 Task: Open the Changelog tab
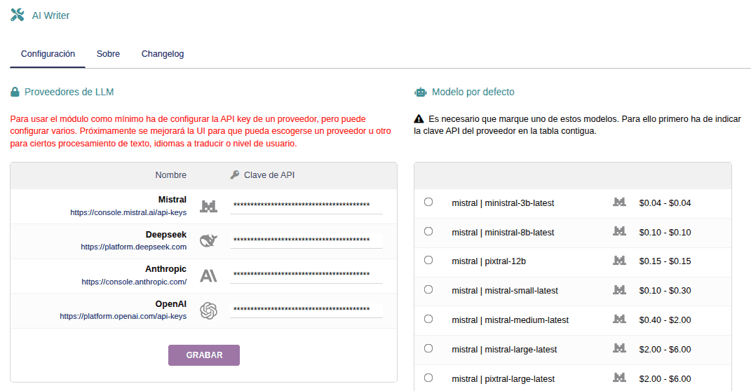click(x=163, y=54)
